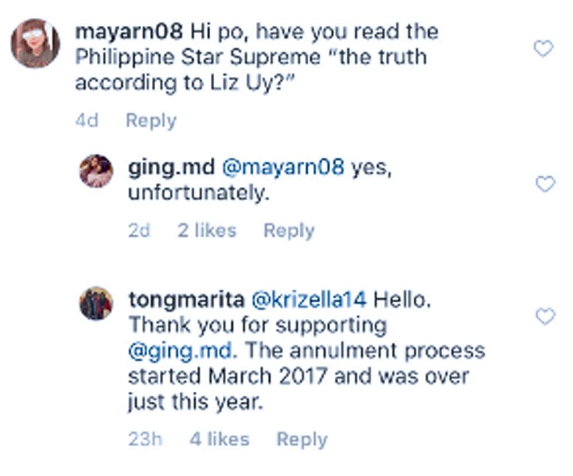Viewport: 573px width, 476px height.
Task: Click the 4d timestamp under mayarn08's comment
Action: coord(87,121)
